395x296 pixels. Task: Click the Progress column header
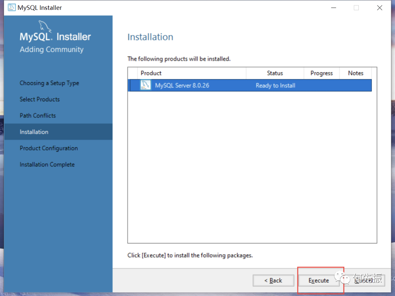click(x=321, y=73)
